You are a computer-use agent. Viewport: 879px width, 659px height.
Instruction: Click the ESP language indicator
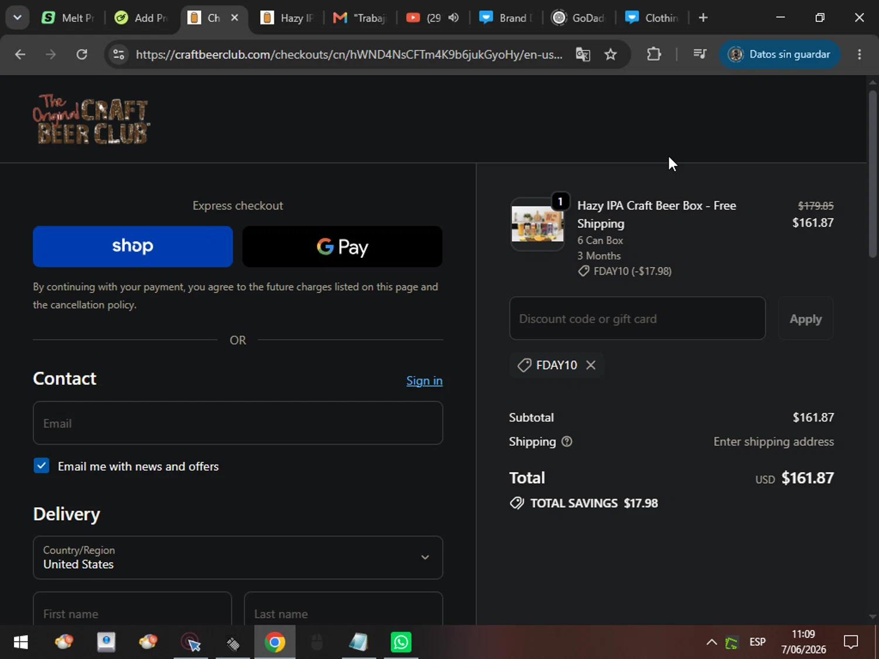758,642
